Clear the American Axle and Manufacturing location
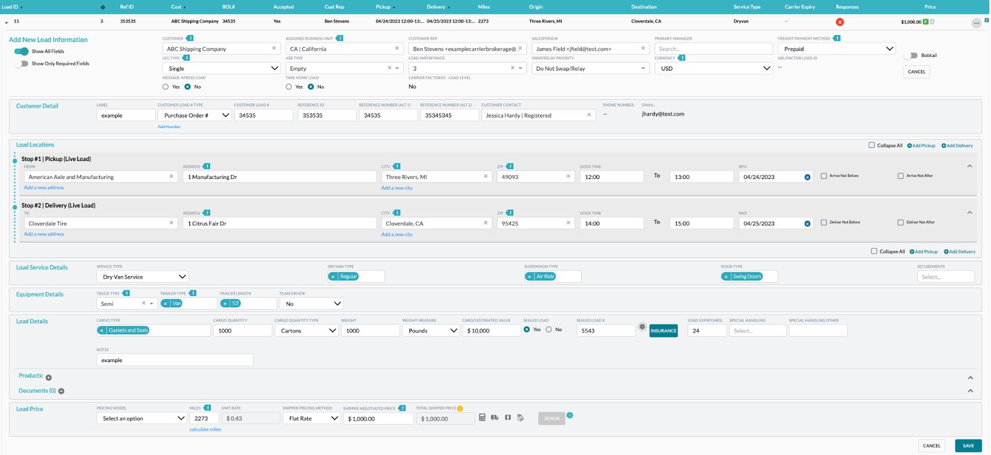This screenshot has height=455, width=991. pyautogui.click(x=172, y=176)
